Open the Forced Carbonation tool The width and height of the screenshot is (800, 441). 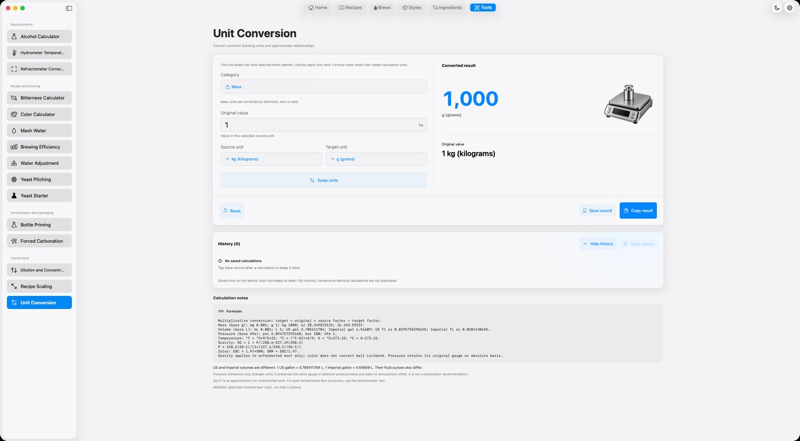click(39, 241)
